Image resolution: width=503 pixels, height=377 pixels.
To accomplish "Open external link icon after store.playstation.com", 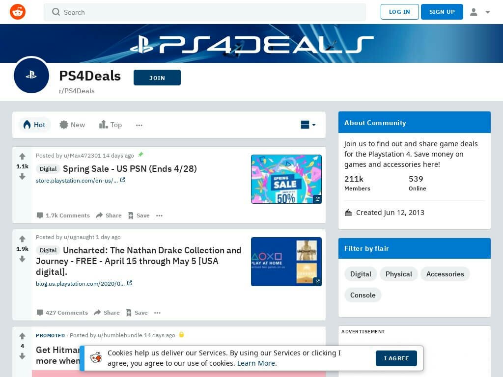I will tap(122, 180).
